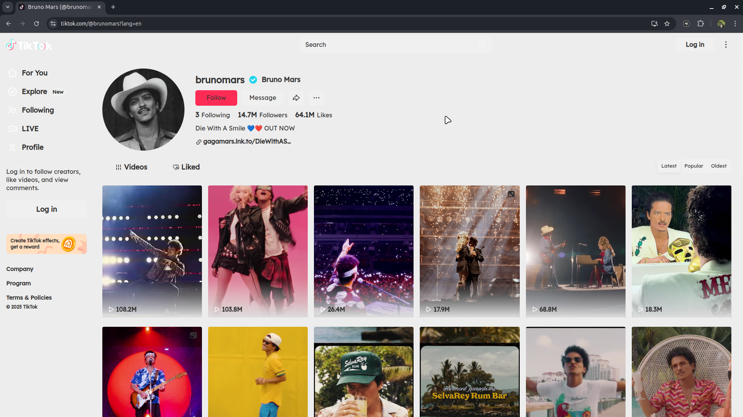Click the share arrow next to Message

tap(296, 98)
